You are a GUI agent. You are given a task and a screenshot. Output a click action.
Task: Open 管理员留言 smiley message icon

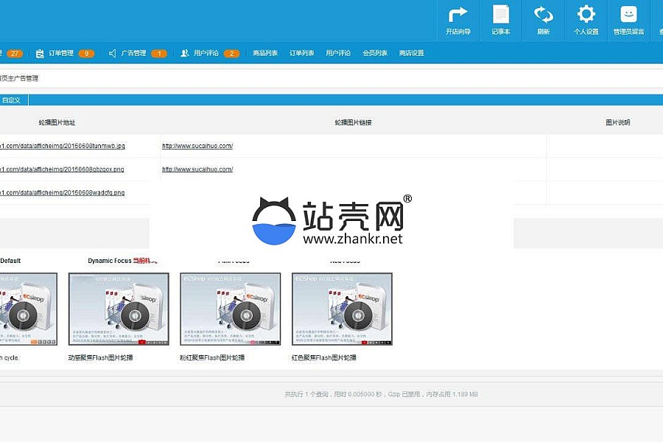(x=629, y=14)
